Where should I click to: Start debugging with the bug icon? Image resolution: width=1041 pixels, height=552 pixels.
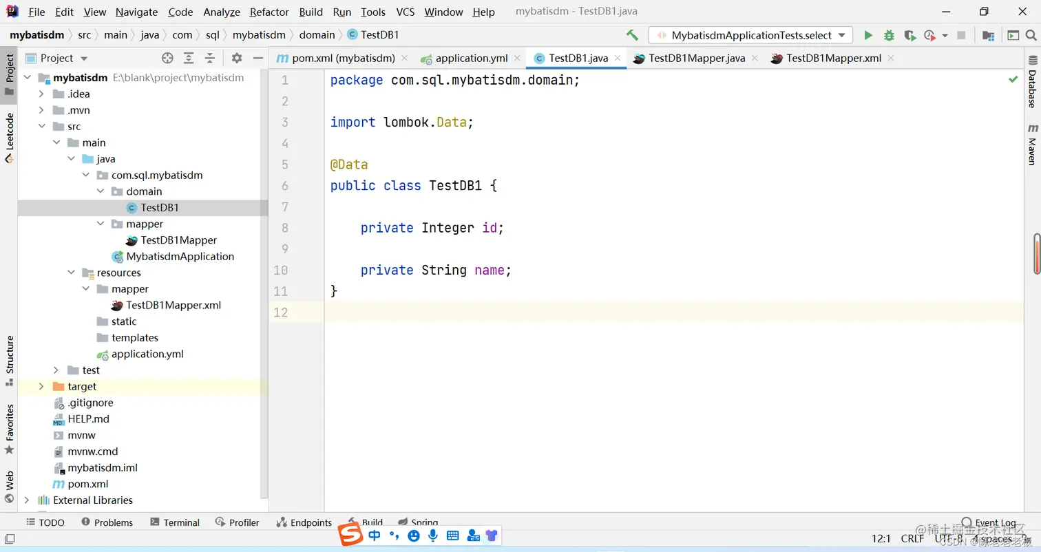889,35
